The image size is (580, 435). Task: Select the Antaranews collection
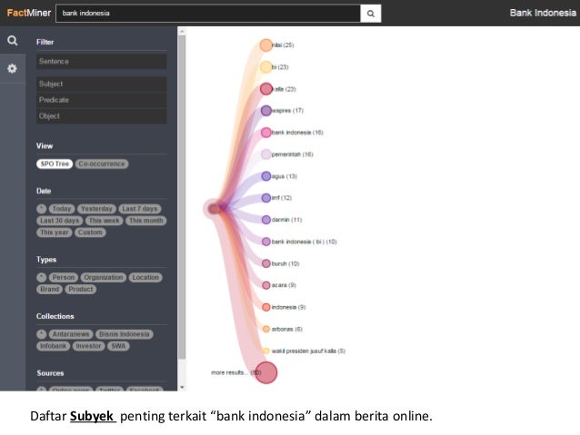[x=71, y=334]
